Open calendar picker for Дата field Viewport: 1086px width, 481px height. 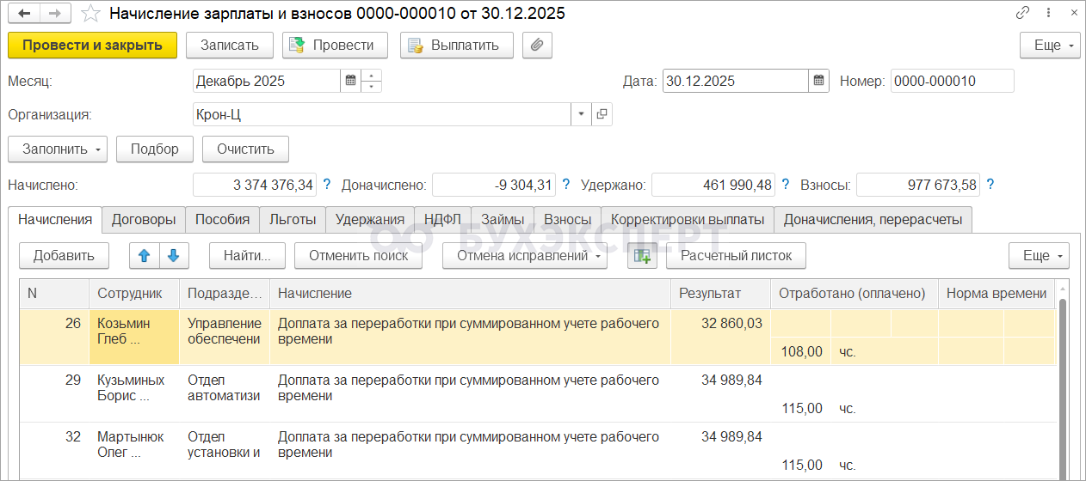pyautogui.click(x=819, y=82)
